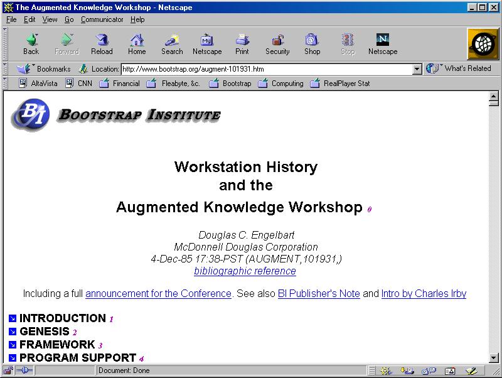502x378 pixels.
Task: Open the Bookmarks quickfile icon
Action: click(24, 68)
